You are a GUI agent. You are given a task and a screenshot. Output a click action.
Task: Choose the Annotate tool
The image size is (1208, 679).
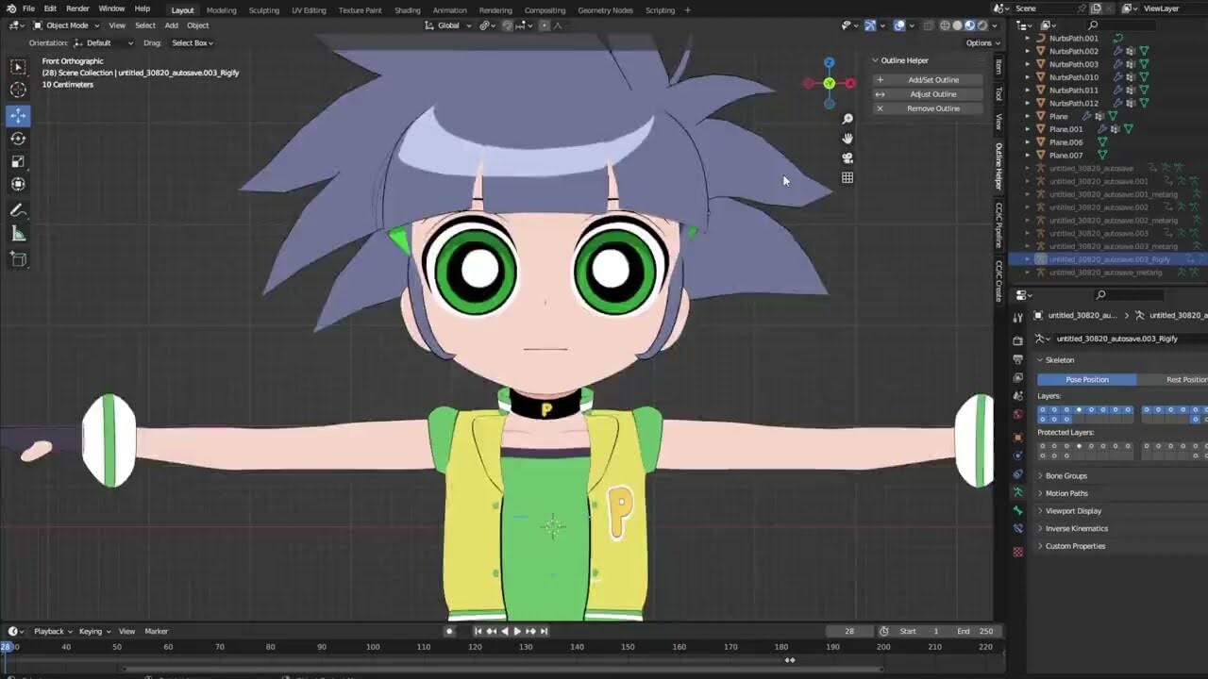(18, 209)
